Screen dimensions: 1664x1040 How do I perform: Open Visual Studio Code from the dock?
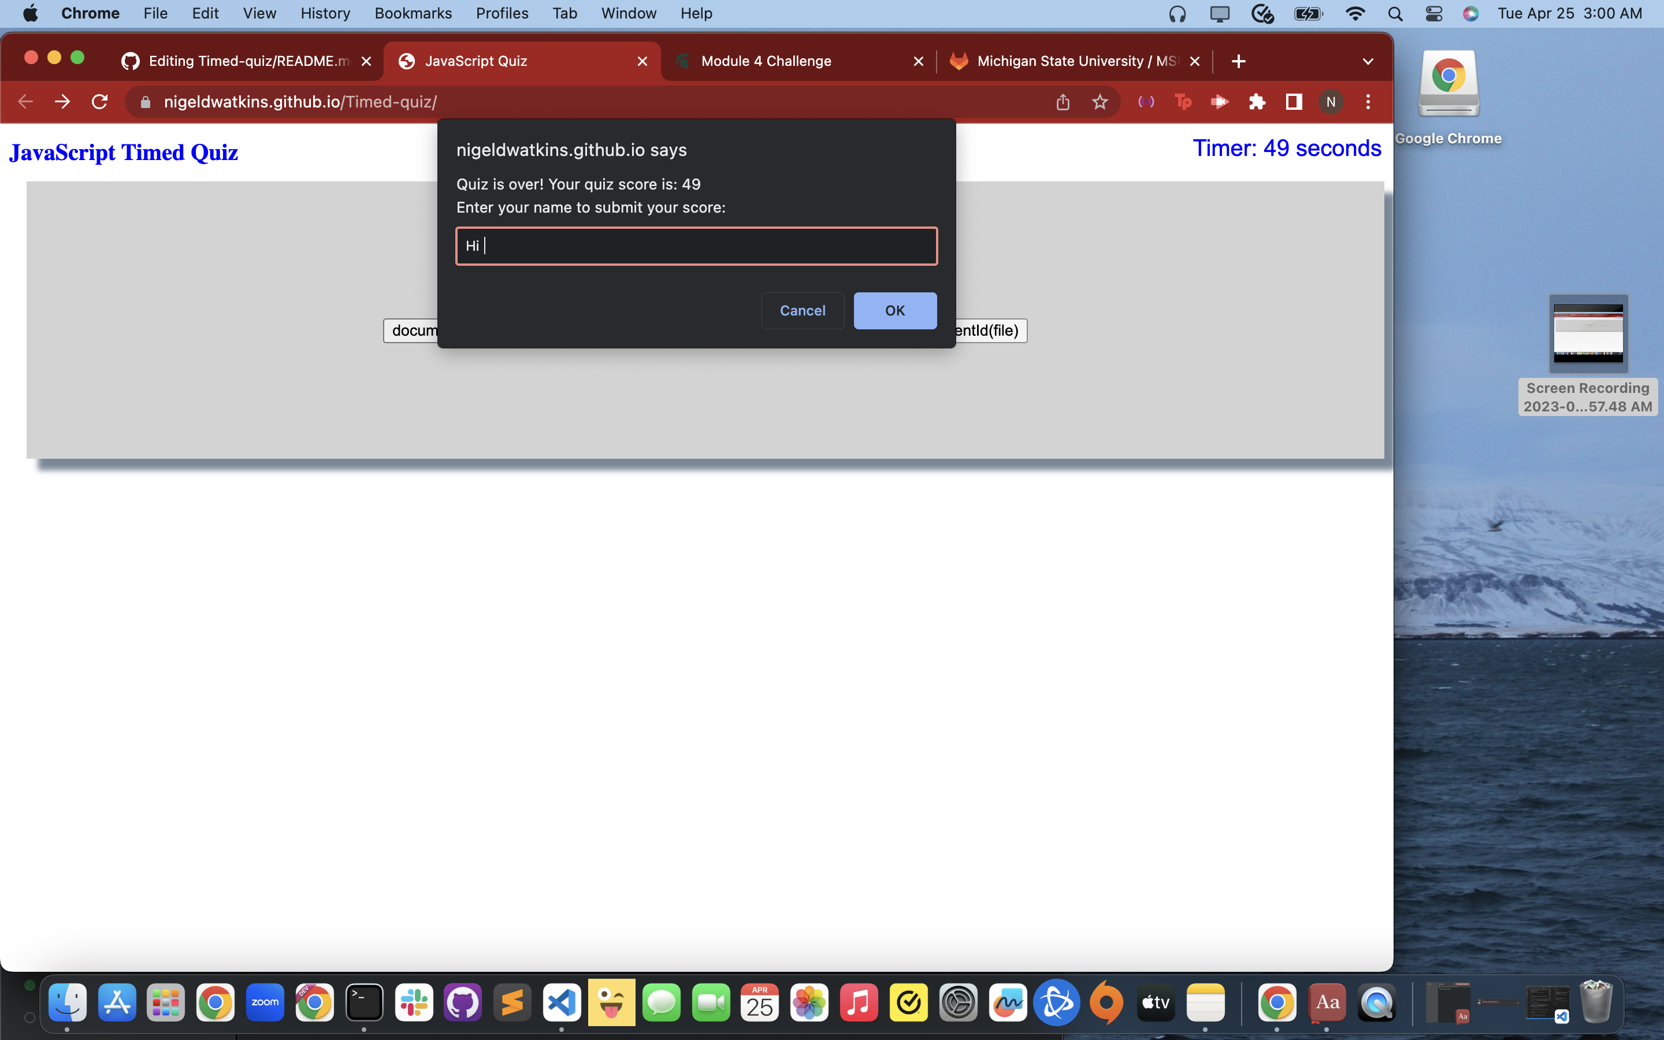(562, 1002)
